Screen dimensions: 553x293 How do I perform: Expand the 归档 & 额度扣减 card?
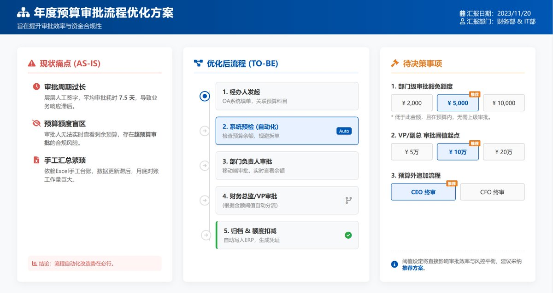coord(287,235)
